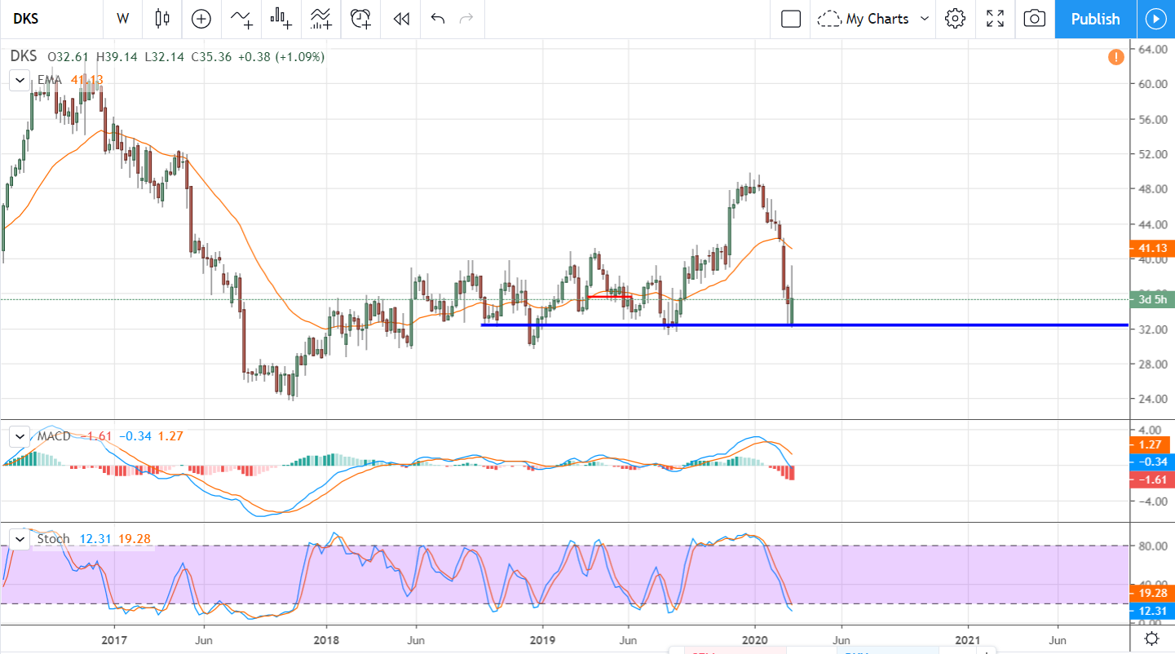Open the Select Layout square icon
The height and width of the screenshot is (654, 1175).
(791, 19)
